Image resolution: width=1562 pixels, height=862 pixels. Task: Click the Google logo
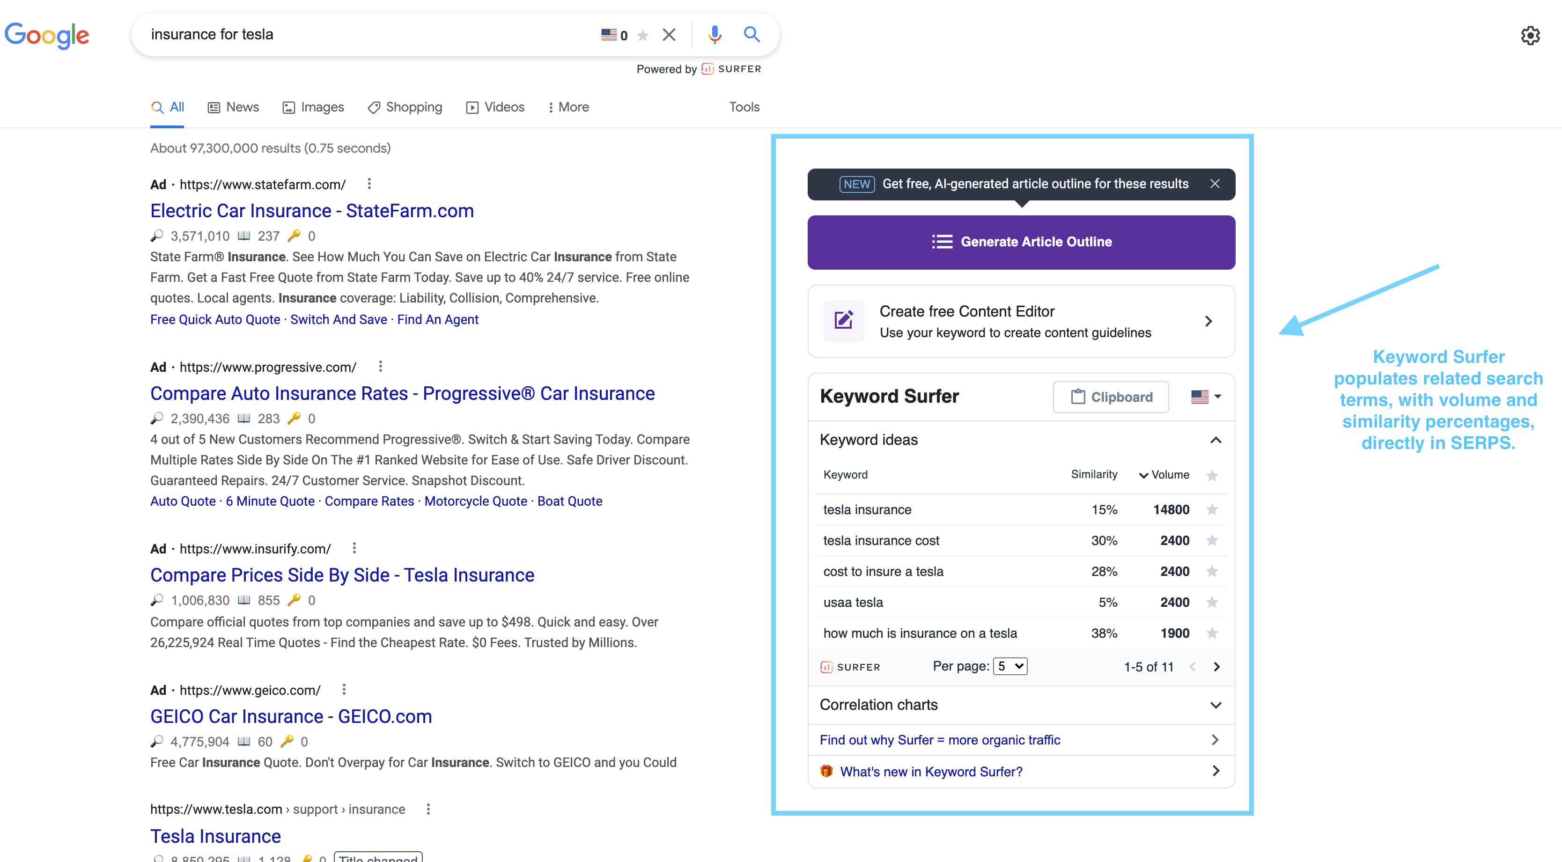pos(47,35)
